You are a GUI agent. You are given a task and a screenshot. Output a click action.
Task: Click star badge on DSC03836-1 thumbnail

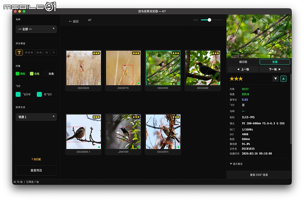pos(96,117)
